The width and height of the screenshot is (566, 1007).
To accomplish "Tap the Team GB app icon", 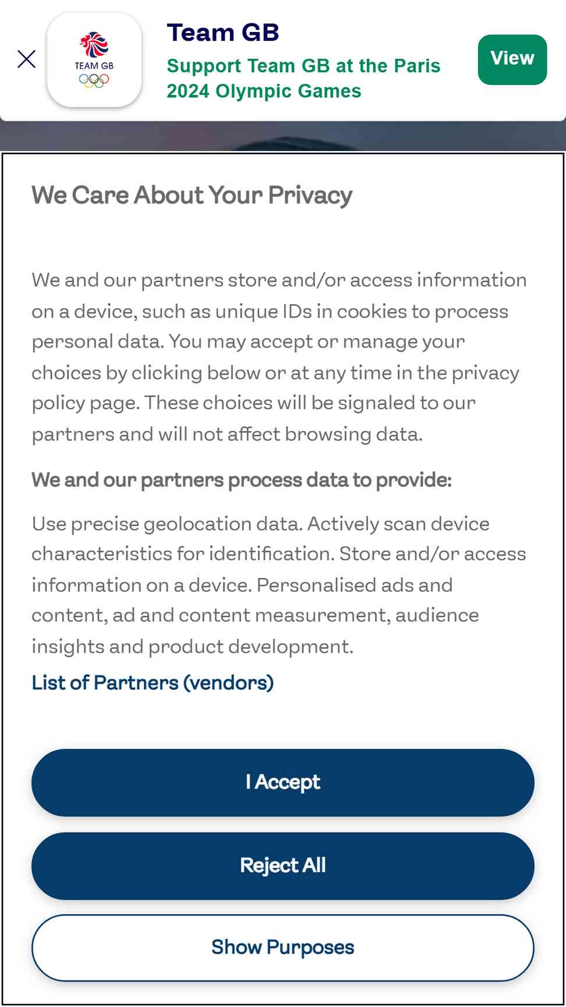I will coord(94,59).
